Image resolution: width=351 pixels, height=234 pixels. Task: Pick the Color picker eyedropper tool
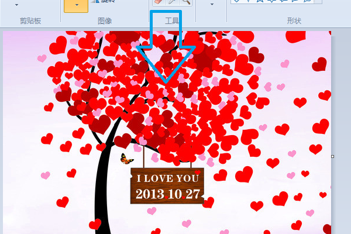tap(173, 2)
